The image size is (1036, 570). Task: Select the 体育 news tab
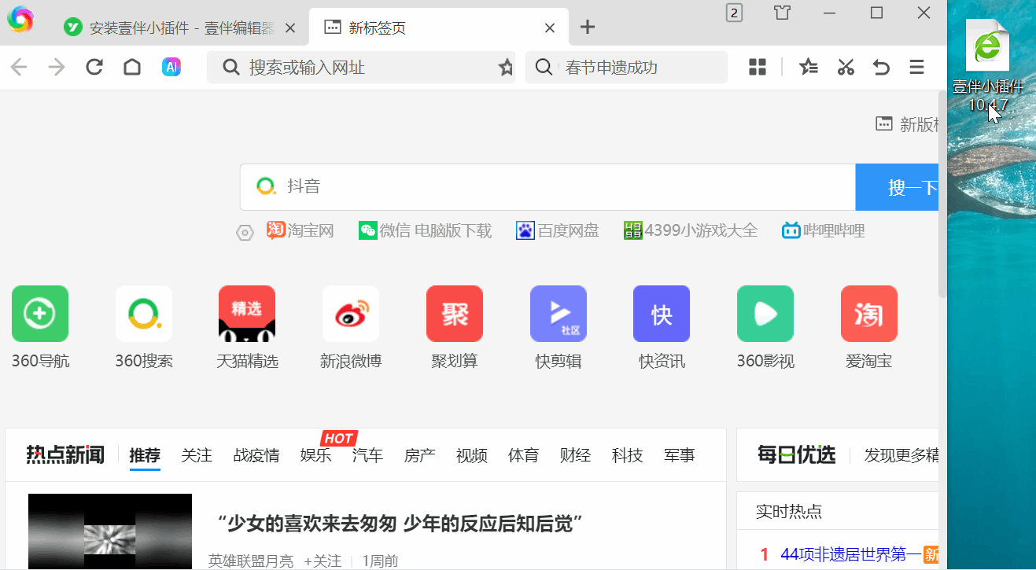pos(524,454)
